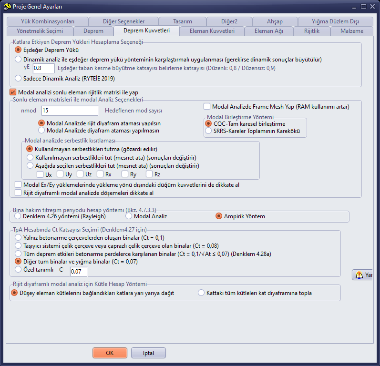This screenshot has width=380, height=366.
Task: Maximize the Proje Genel Ayarları window
Action: pos(363,7)
